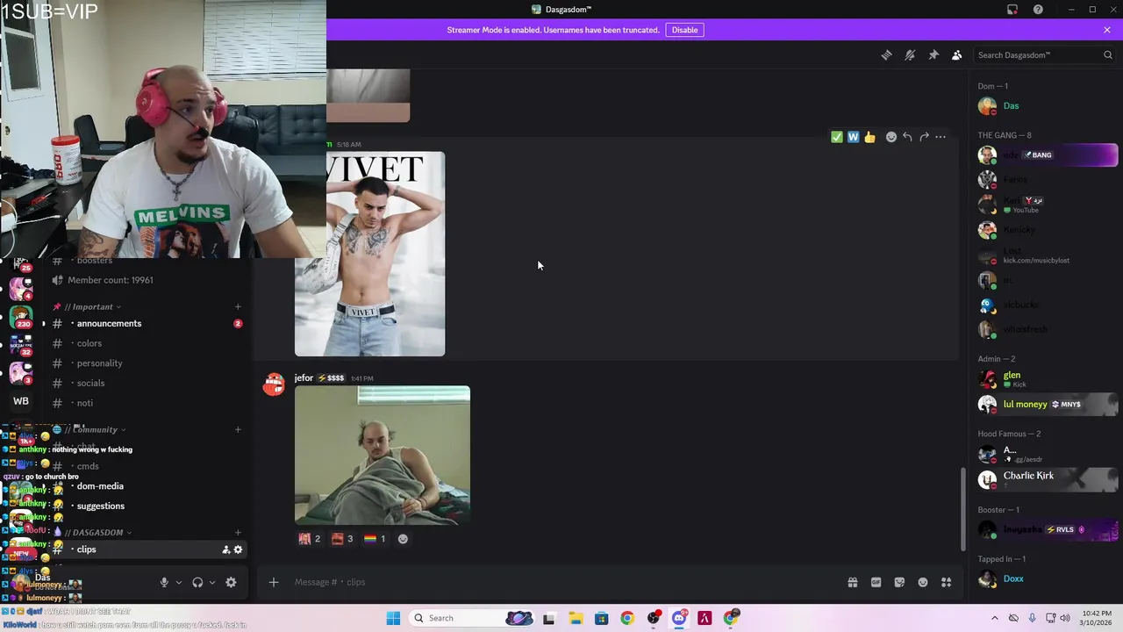
Task: Open the GIF picker
Action: [876, 582]
